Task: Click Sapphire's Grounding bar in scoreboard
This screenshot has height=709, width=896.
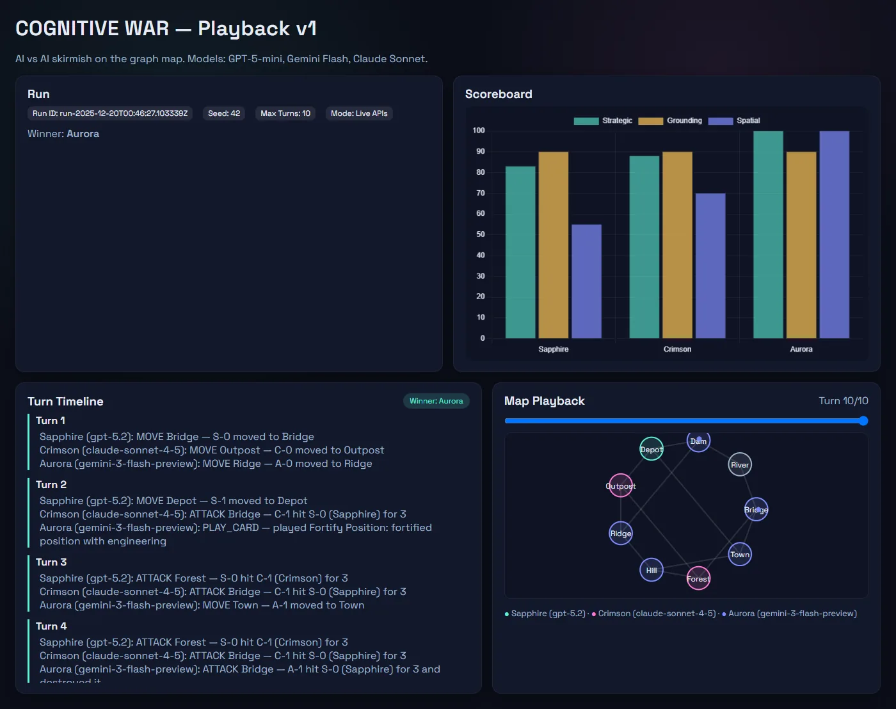Action: 554,245
